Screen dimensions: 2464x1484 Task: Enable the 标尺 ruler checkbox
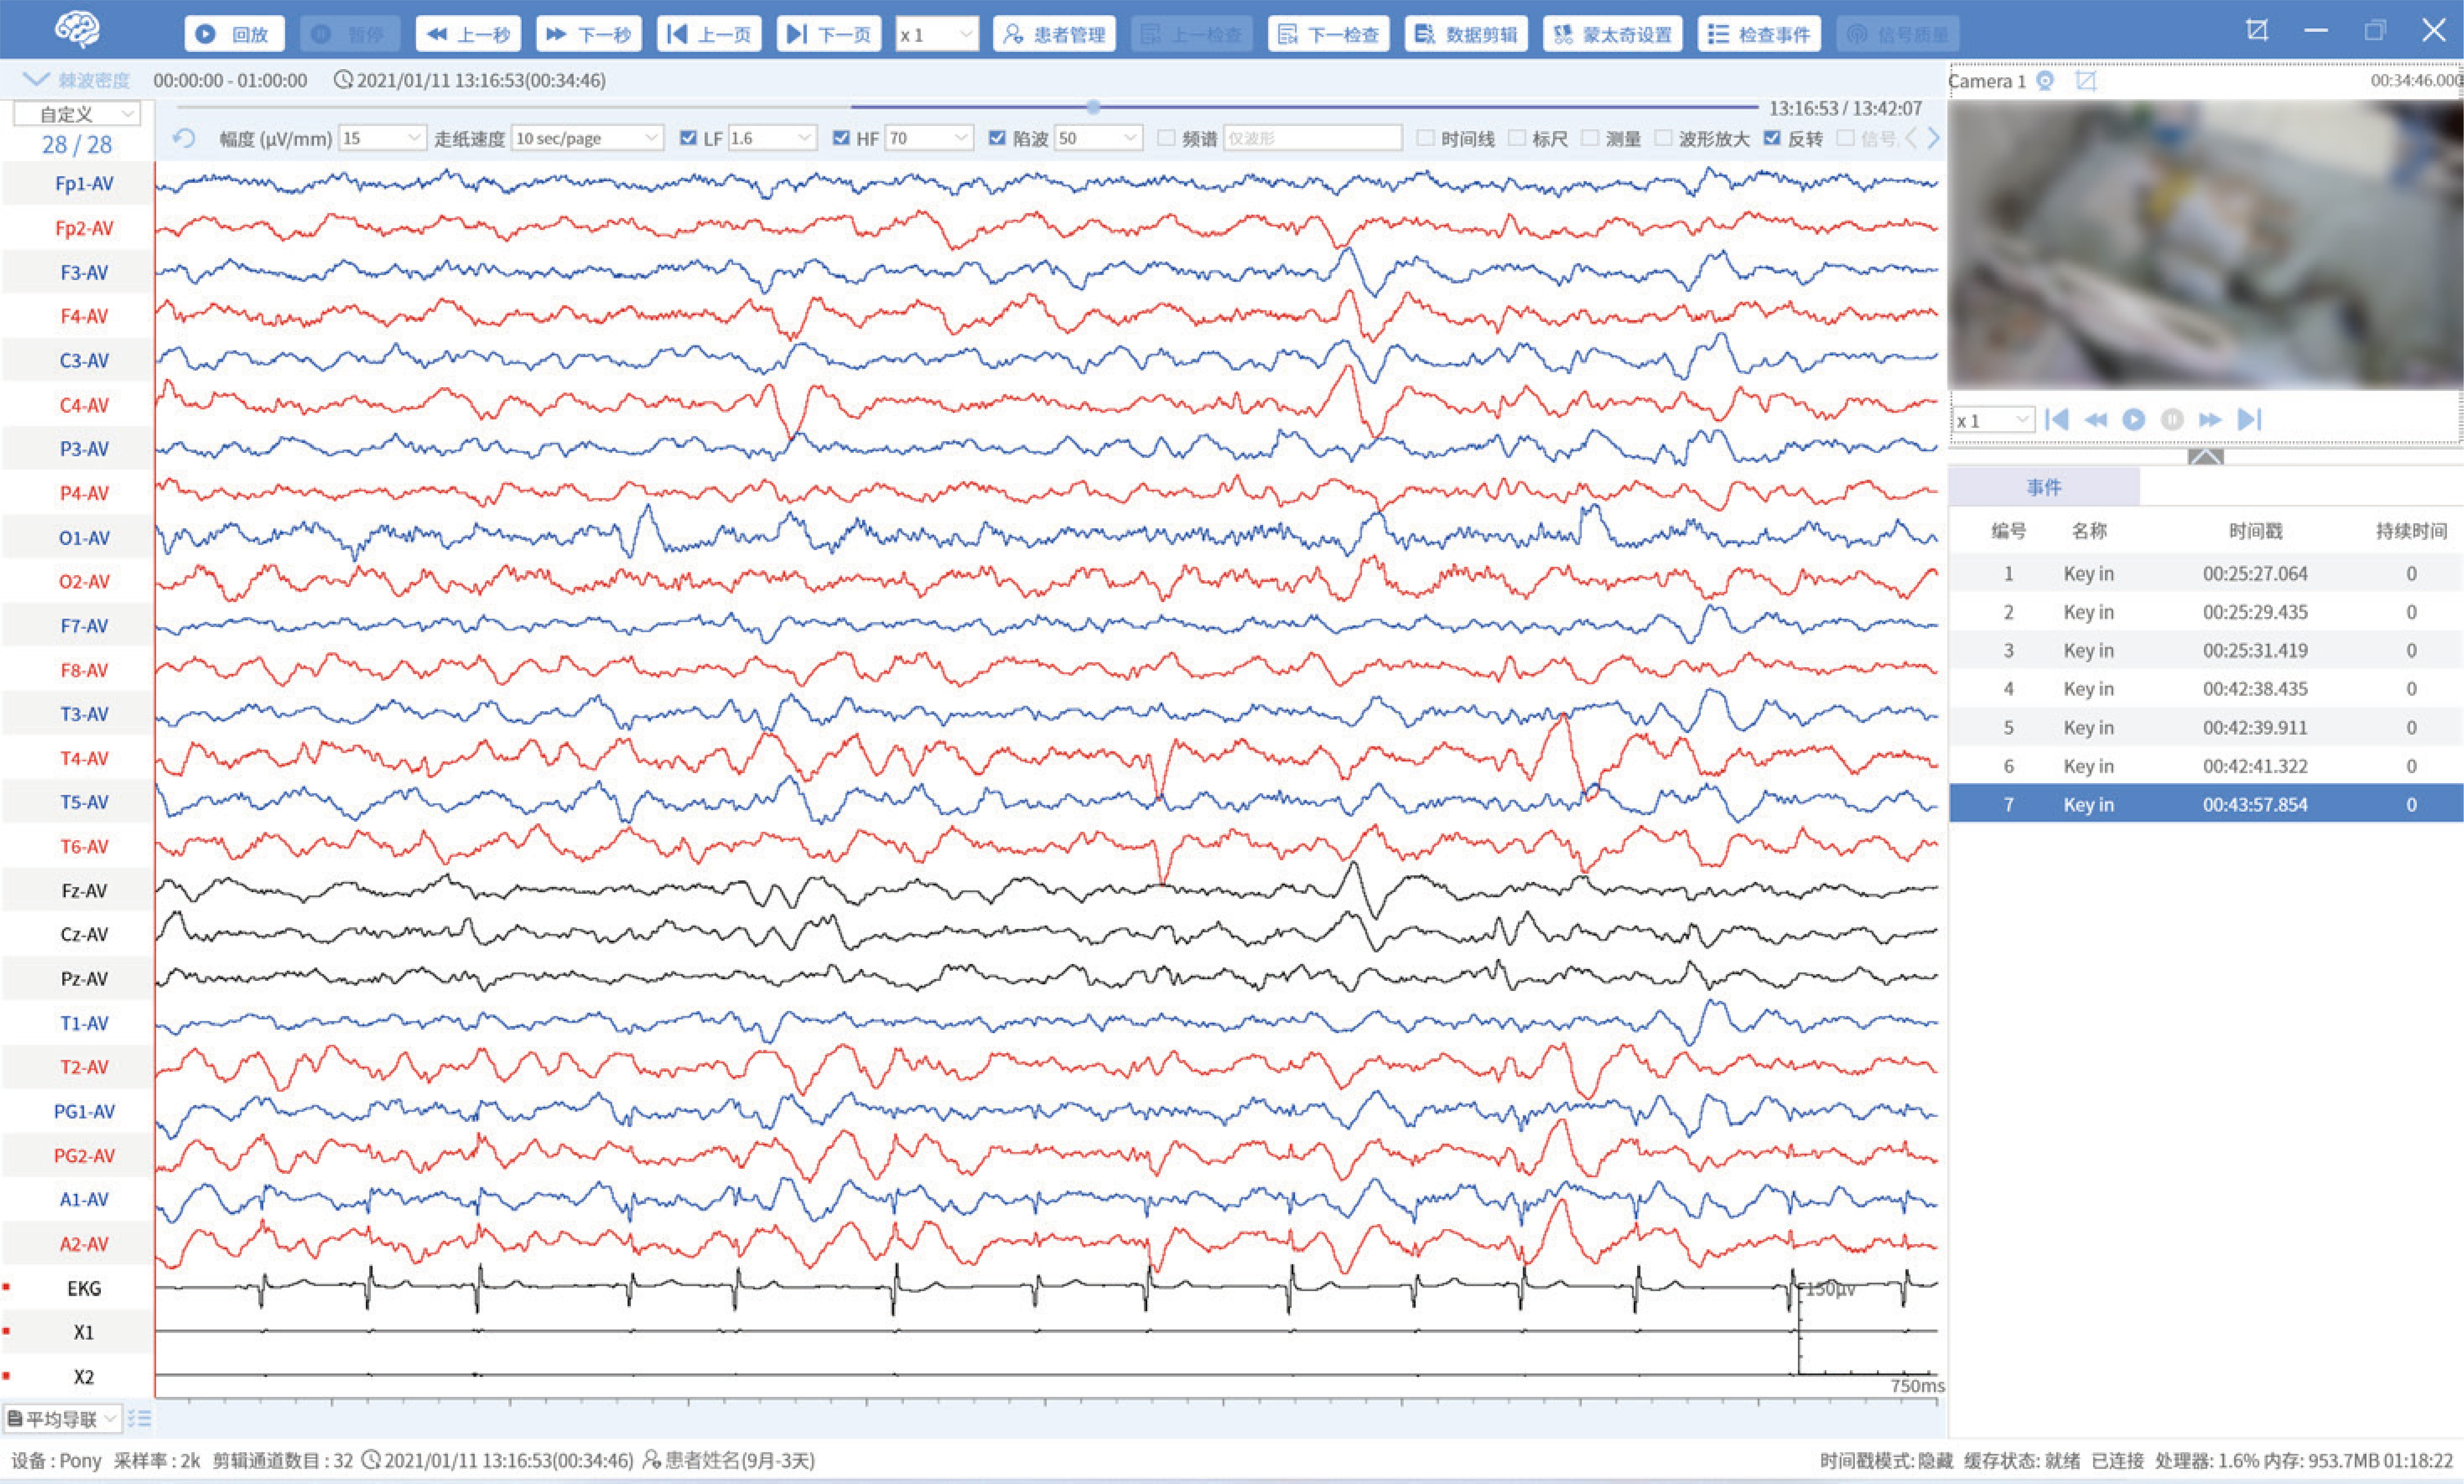pos(1517,138)
